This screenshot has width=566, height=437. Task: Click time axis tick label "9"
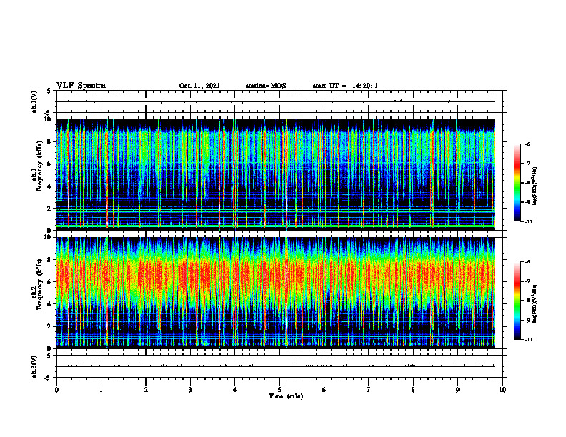(x=457, y=390)
